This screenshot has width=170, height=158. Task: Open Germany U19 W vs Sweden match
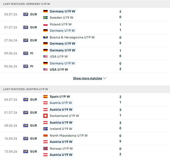[85, 14]
